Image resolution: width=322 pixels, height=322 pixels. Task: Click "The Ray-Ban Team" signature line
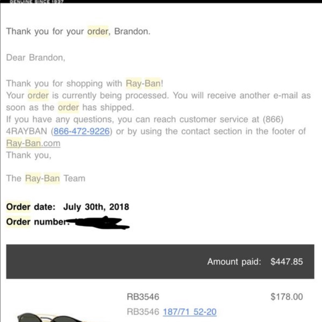click(x=45, y=178)
